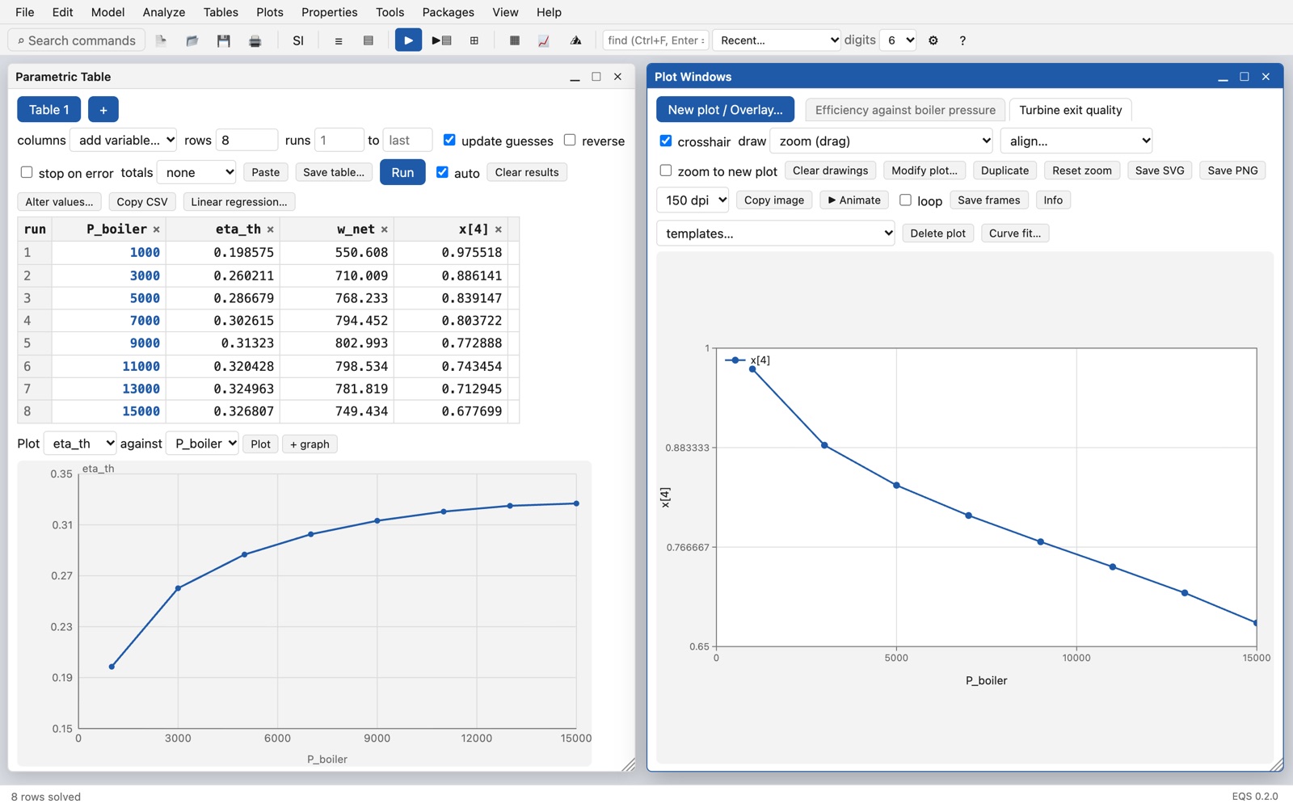Click the rows number input field
Image resolution: width=1293 pixels, height=808 pixels.
point(246,140)
